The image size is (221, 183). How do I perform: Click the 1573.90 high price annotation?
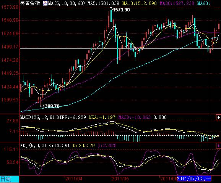(121, 10)
